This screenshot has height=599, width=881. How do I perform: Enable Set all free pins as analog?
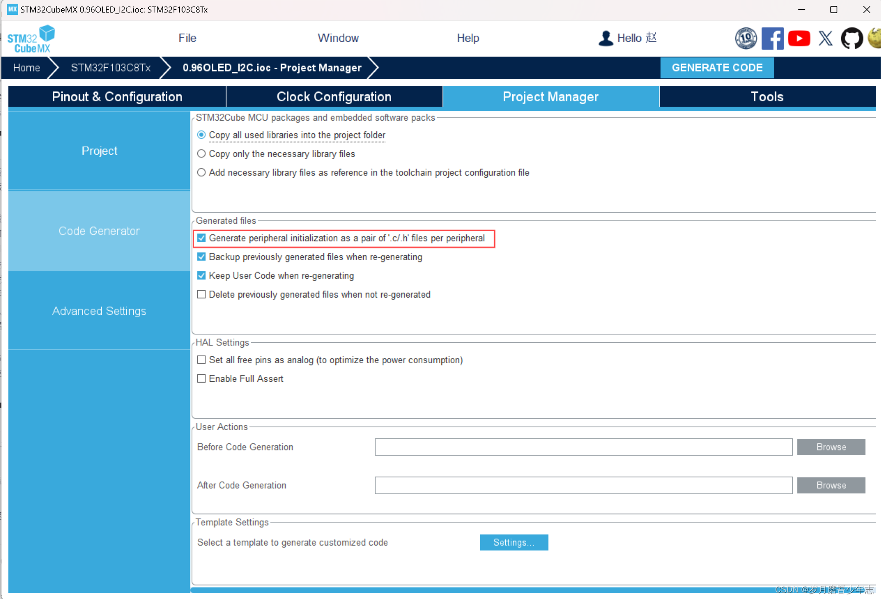coord(201,360)
